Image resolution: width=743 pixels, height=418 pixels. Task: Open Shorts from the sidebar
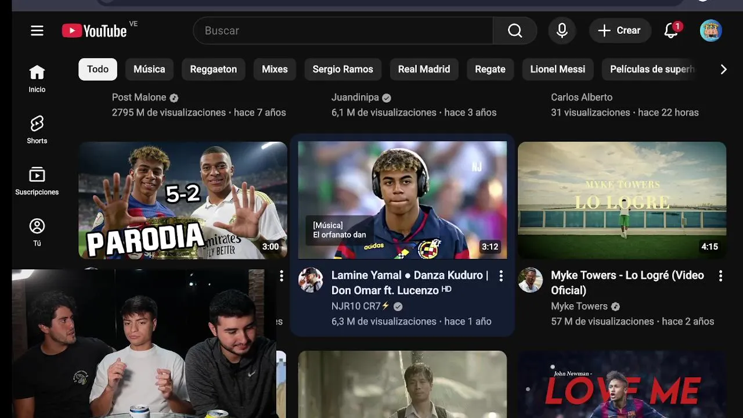coord(37,130)
